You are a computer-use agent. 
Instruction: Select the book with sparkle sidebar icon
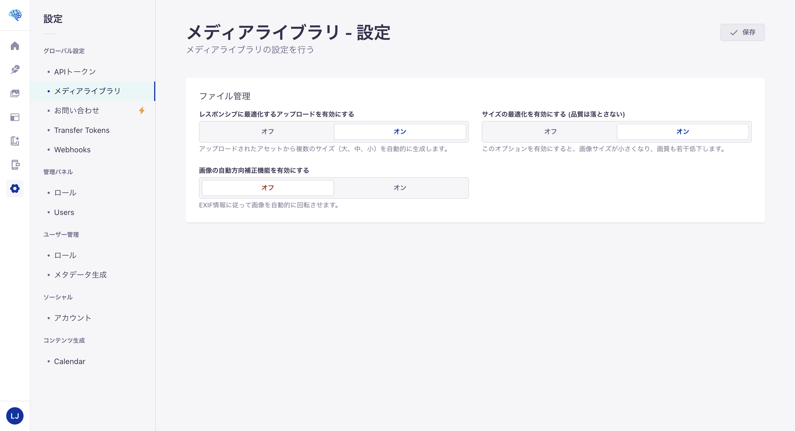tap(15, 141)
